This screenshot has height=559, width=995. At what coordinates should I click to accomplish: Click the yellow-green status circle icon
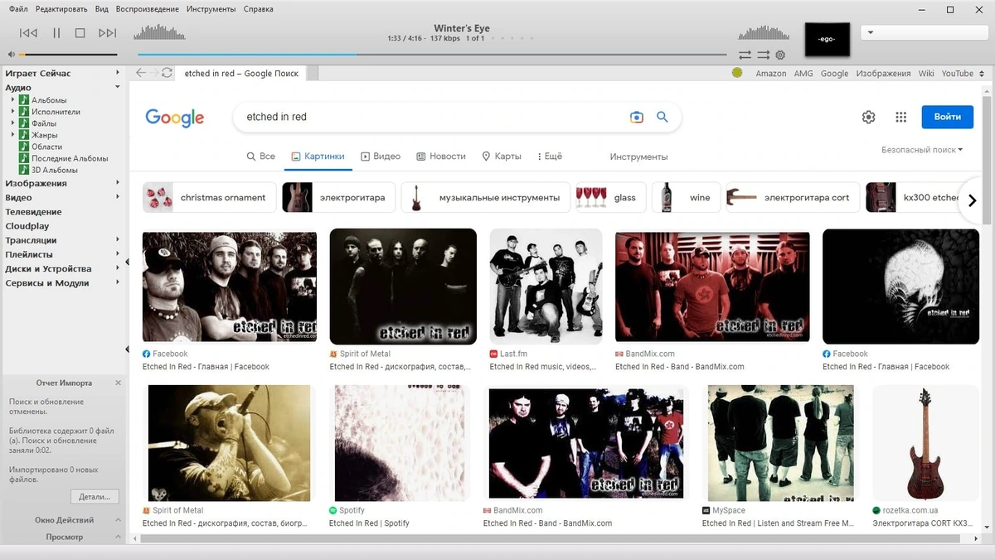737,73
